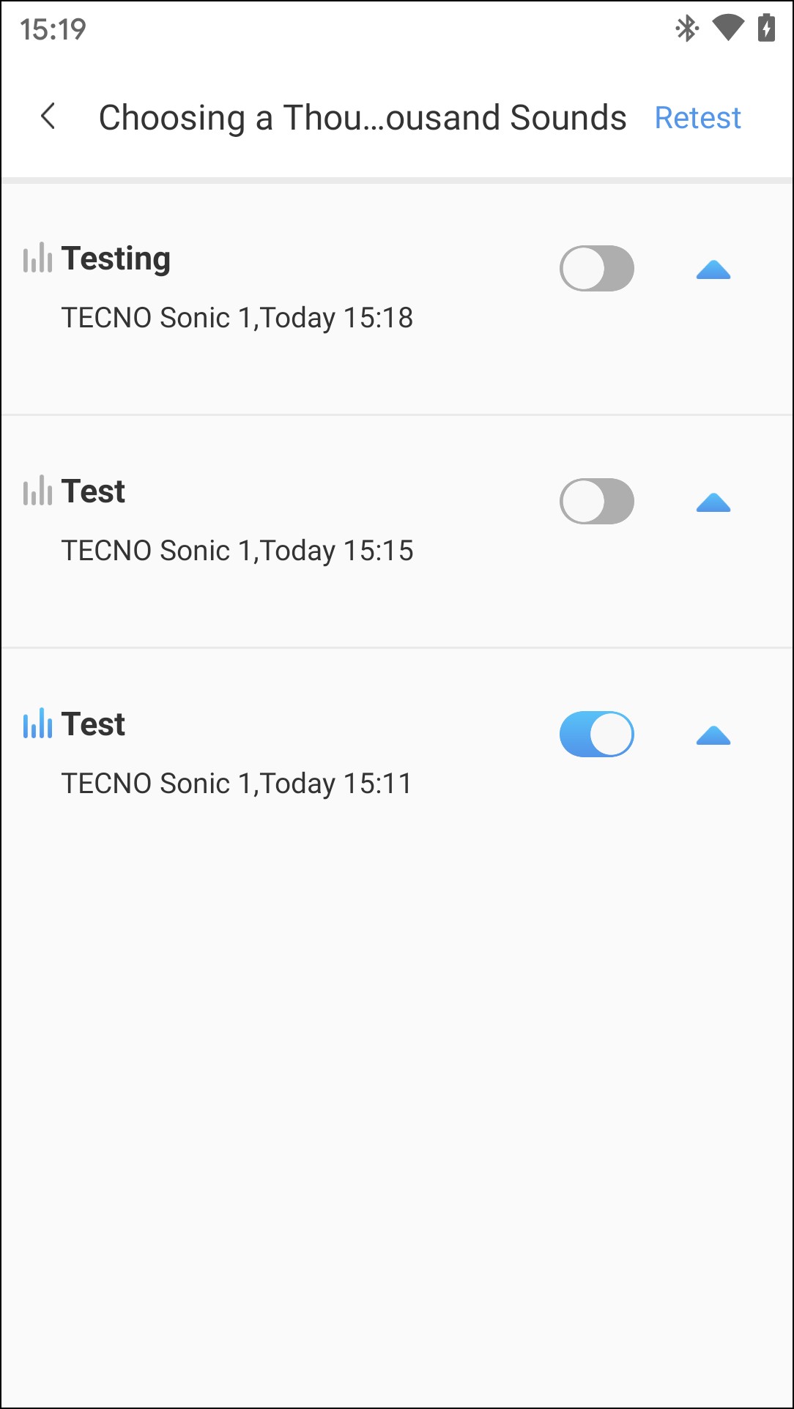Tap the status bar clock

(53, 29)
